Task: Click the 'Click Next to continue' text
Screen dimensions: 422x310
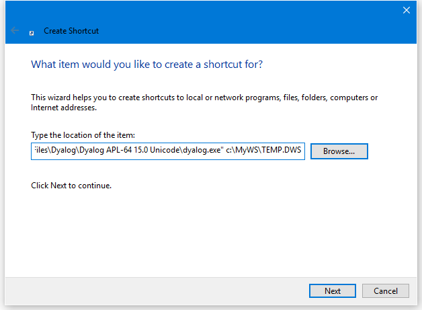Action: (71, 185)
